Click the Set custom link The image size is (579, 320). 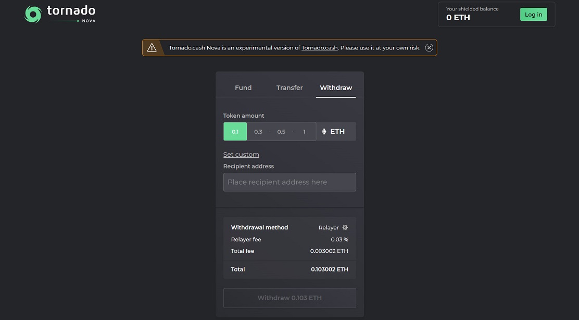pyautogui.click(x=241, y=155)
